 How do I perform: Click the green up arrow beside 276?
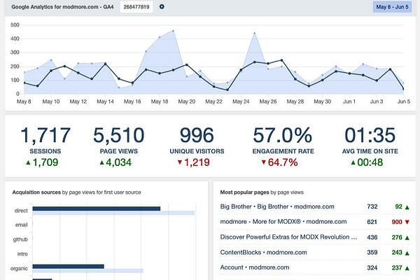tap(407, 238)
